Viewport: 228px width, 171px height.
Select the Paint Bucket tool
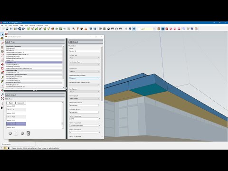coord(2,38)
